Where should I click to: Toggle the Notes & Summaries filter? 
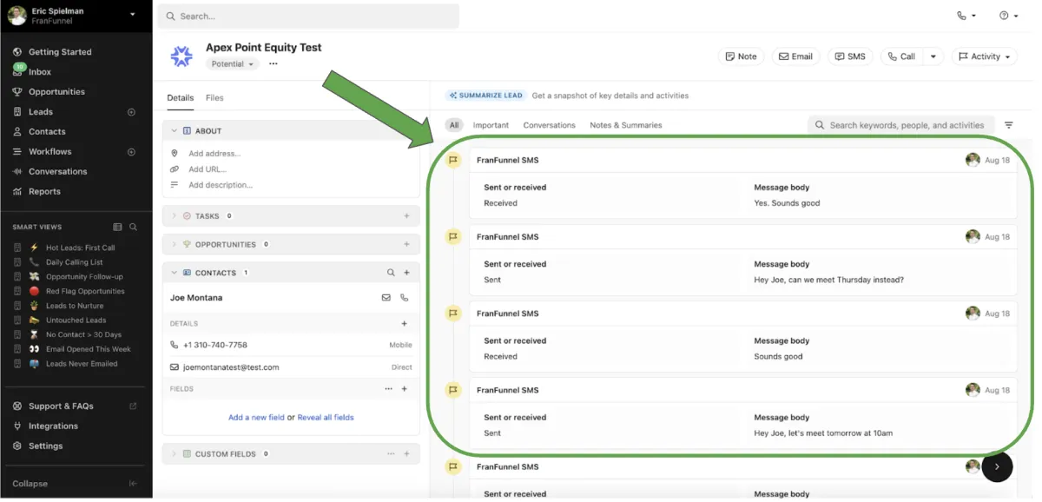[625, 124]
